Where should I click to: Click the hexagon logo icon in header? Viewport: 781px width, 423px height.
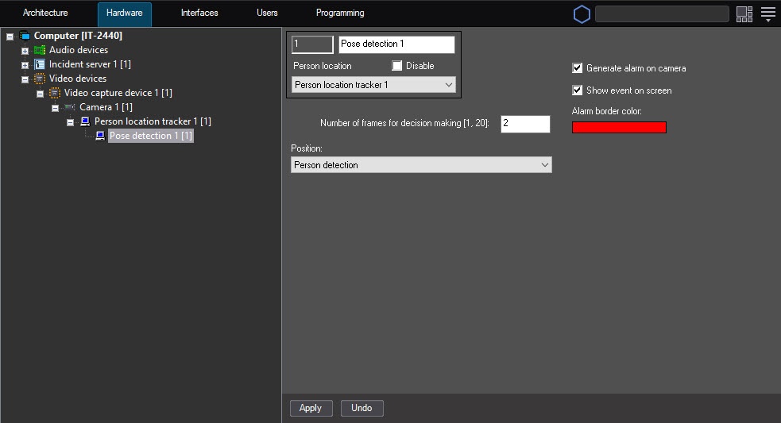pos(582,13)
